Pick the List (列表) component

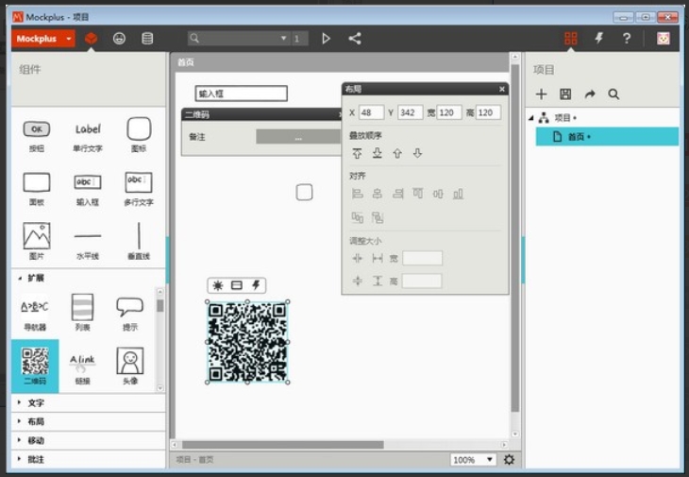pos(82,311)
